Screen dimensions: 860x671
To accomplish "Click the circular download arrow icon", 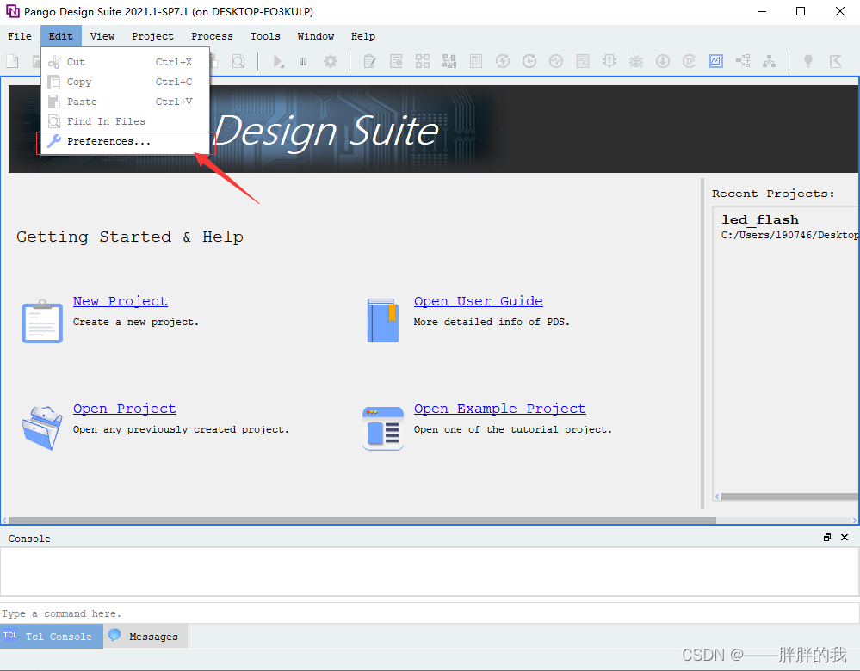I will [x=663, y=61].
